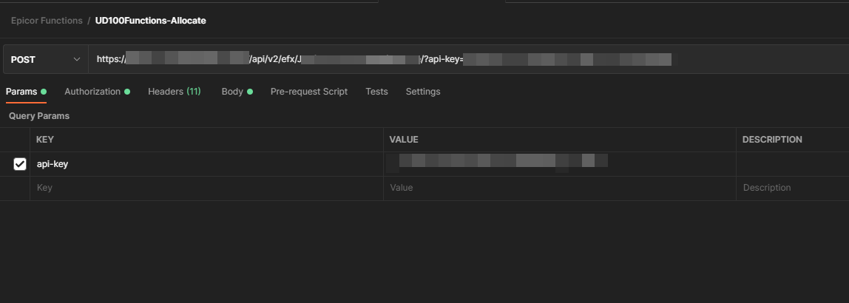Open the Pre-request Script tab

point(308,92)
